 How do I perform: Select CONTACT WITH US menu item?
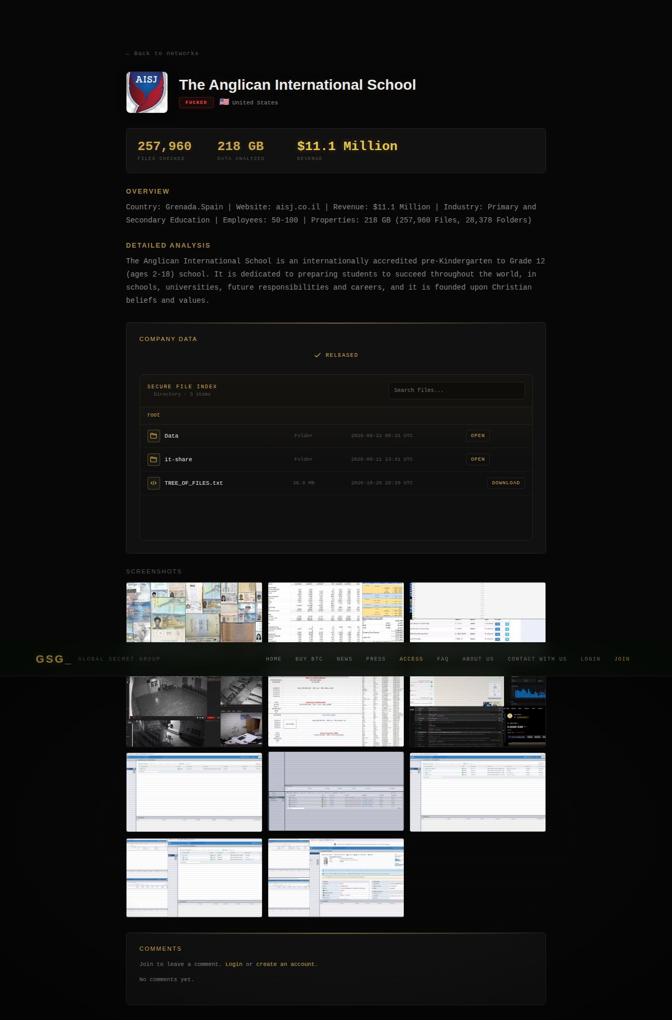(537, 659)
